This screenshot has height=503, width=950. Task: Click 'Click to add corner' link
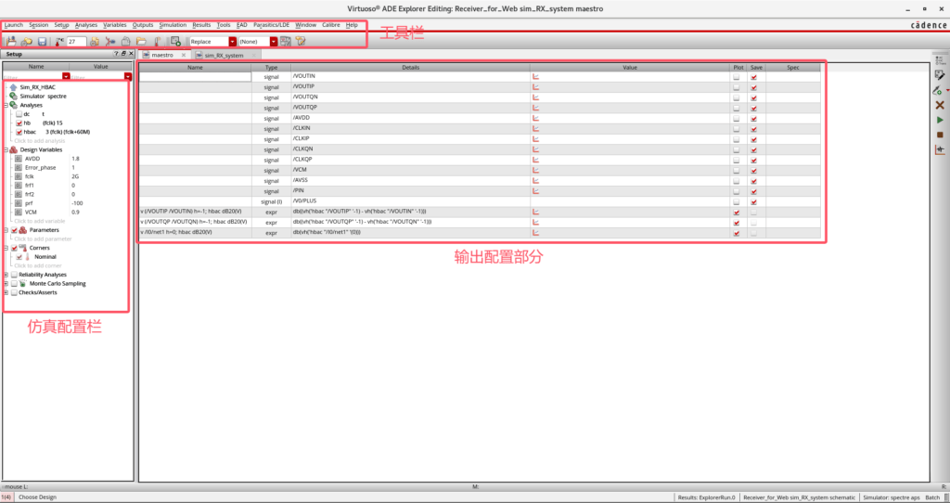tap(38, 265)
